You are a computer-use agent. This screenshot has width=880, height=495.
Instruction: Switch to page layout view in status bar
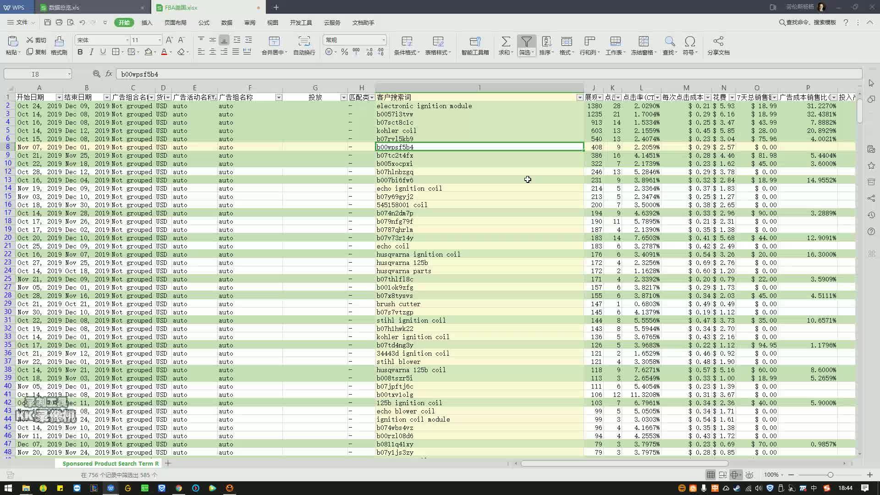point(723,475)
